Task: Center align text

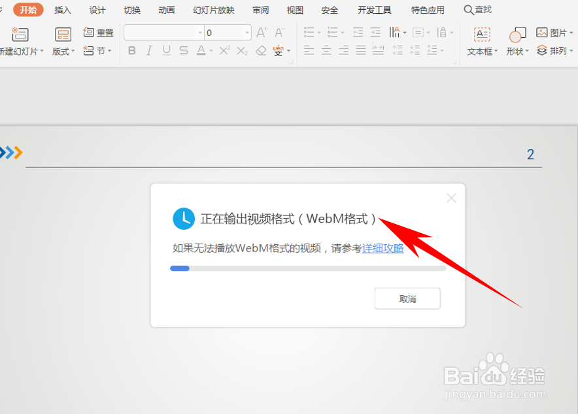Action: coord(326,50)
